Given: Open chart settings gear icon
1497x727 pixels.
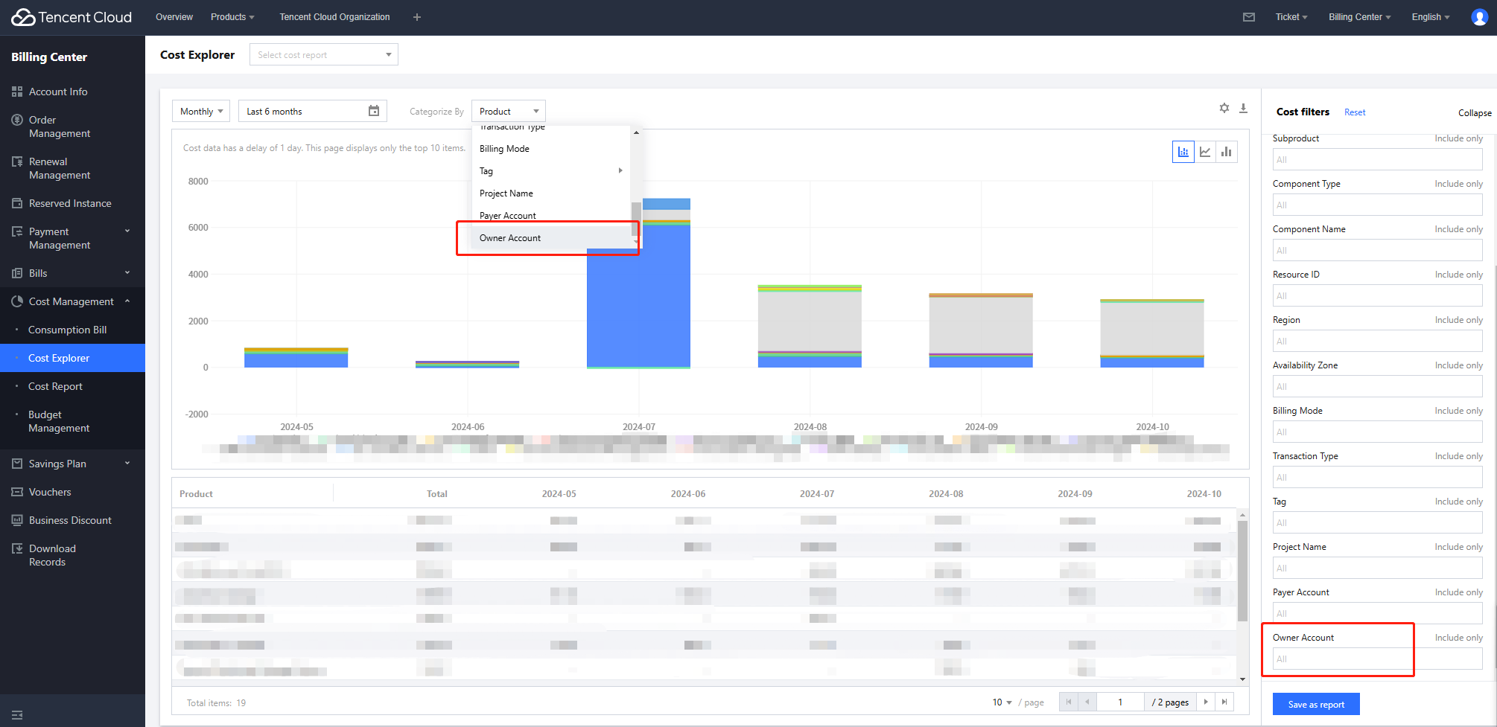Looking at the screenshot, I should pos(1224,108).
